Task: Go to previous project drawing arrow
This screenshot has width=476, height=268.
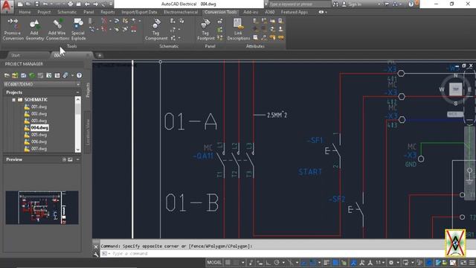Action: coord(87,4)
